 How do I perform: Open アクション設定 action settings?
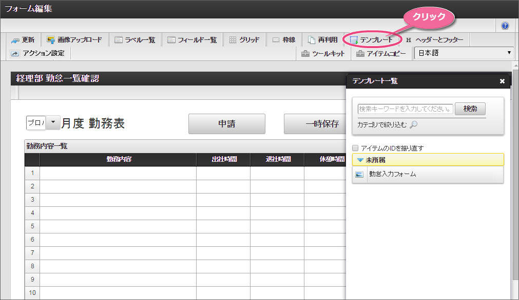tap(37, 53)
